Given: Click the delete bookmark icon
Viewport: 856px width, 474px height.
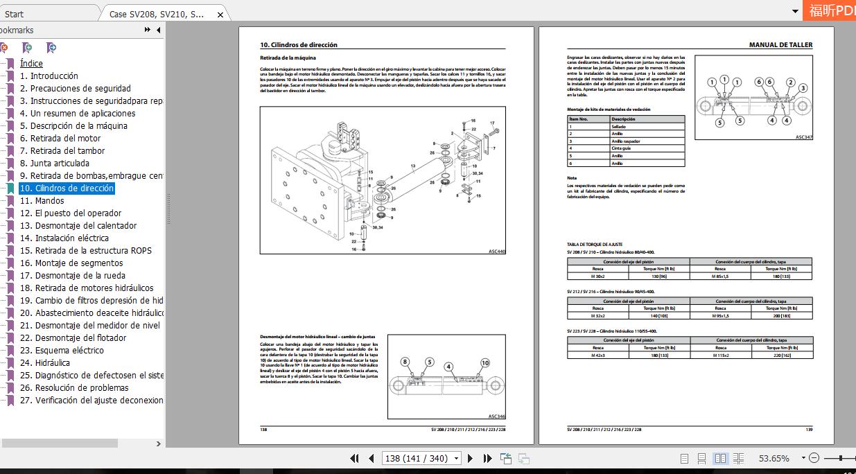Looking at the screenshot, I should [3, 48].
